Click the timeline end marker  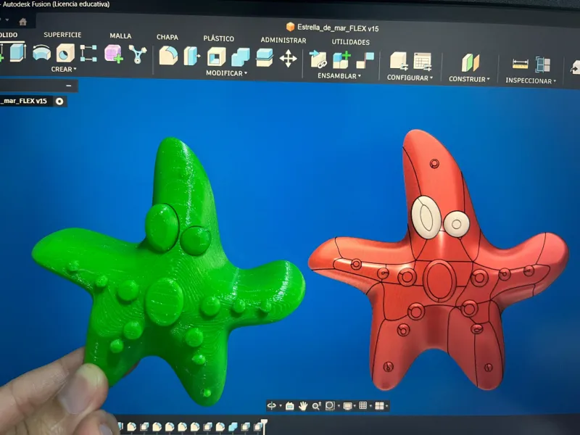(264, 425)
